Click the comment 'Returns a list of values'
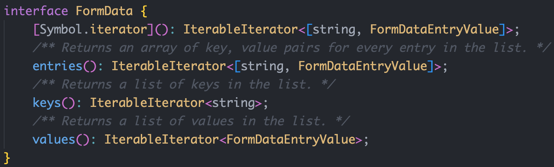554x167 pixels. pos(191,121)
